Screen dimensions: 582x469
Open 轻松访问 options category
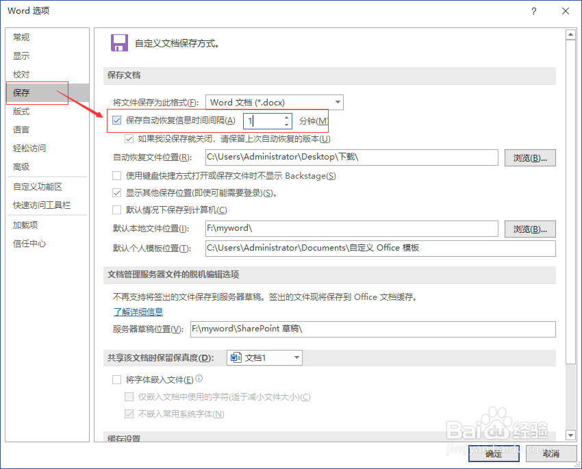coord(47,149)
